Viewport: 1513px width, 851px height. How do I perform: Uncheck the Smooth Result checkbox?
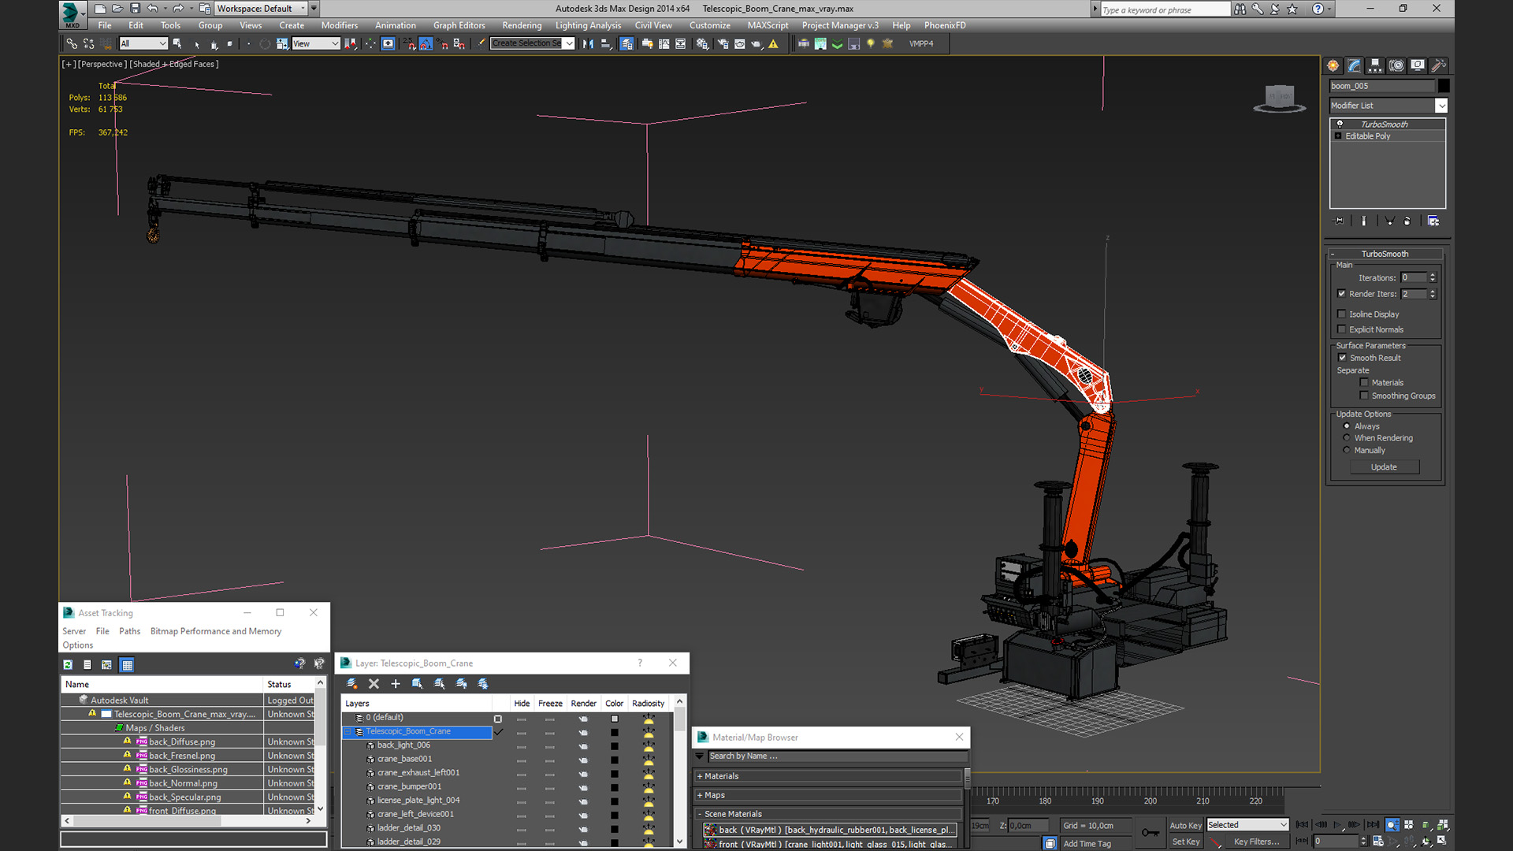pos(1342,358)
